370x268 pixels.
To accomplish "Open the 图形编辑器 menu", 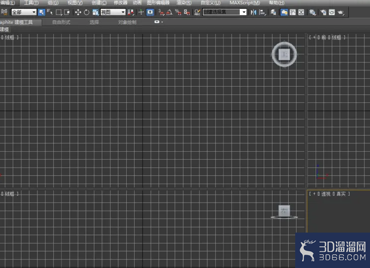I will [158, 3].
